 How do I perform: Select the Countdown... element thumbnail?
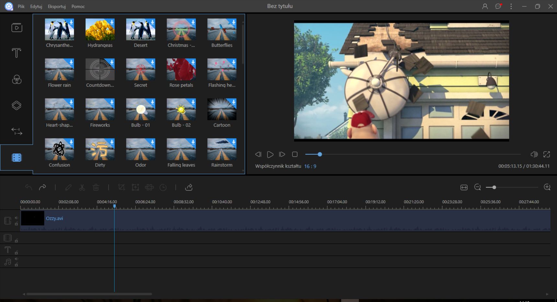click(x=100, y=69)
